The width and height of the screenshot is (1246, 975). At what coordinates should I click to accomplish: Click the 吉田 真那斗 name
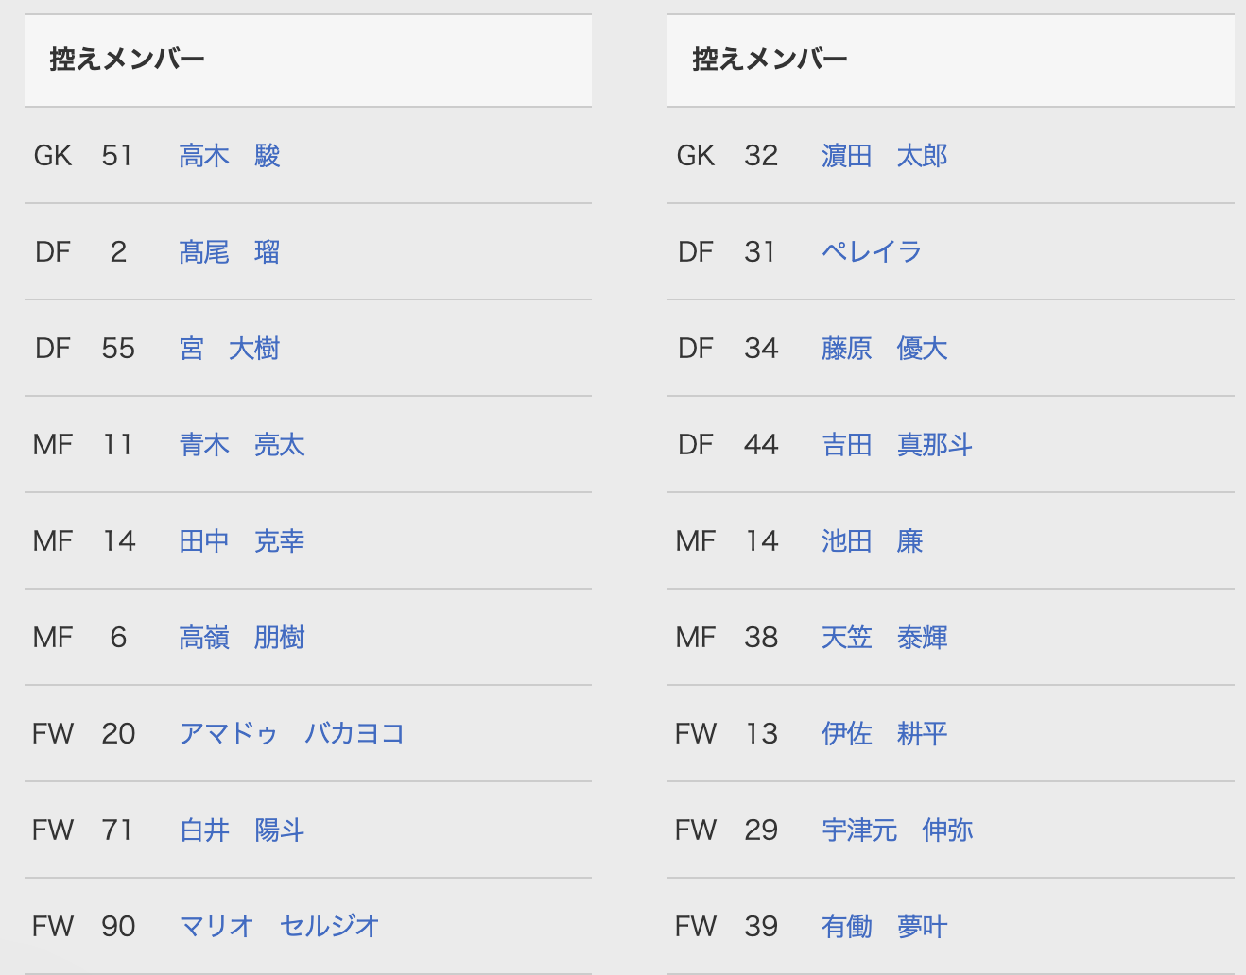pyautogui.click(x=897, y=445)
